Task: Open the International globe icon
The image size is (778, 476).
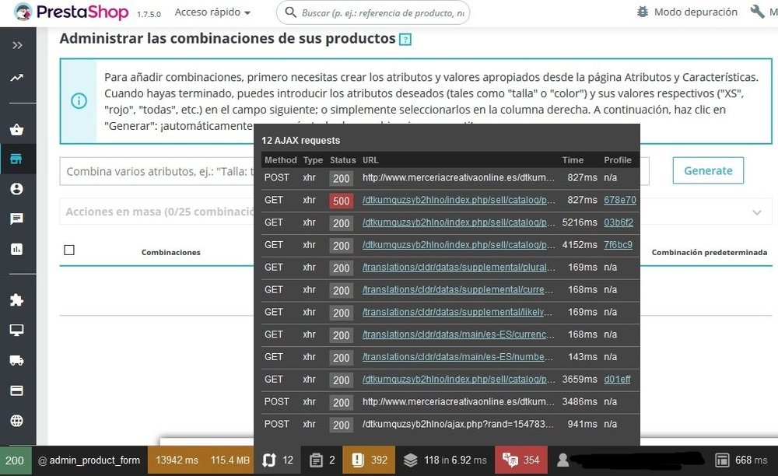Action: click(x=17, y=419)
